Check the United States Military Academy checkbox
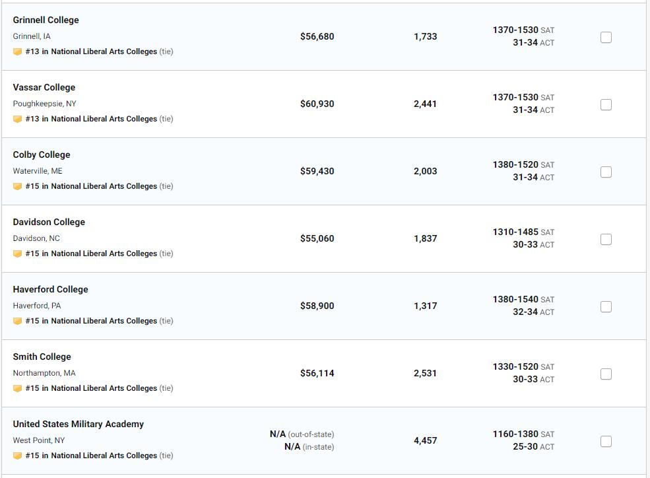Viewport: 650px width, 478px height. pyautogui.click(x=606, y=442)
